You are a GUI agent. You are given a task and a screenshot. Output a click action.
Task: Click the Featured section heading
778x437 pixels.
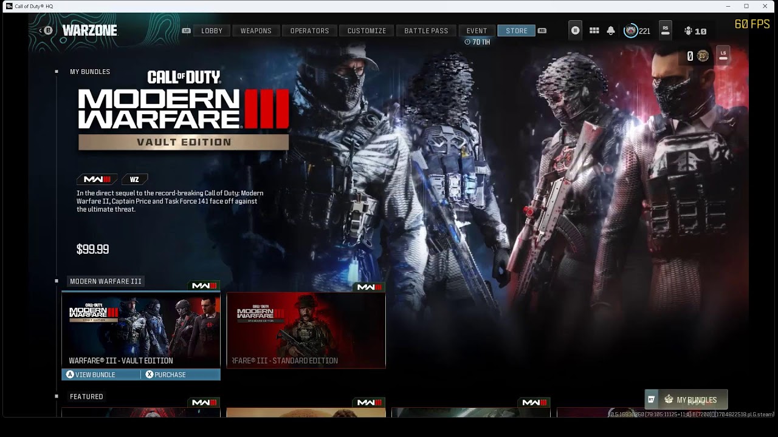click(86, 396)
